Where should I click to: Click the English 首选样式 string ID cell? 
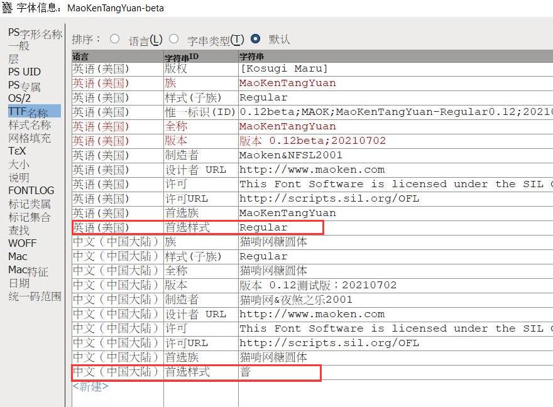[201, 227]
